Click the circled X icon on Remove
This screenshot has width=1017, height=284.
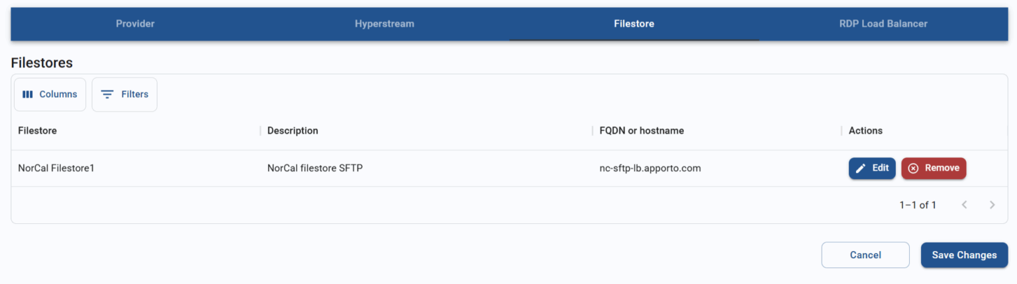tap(913, 168)
